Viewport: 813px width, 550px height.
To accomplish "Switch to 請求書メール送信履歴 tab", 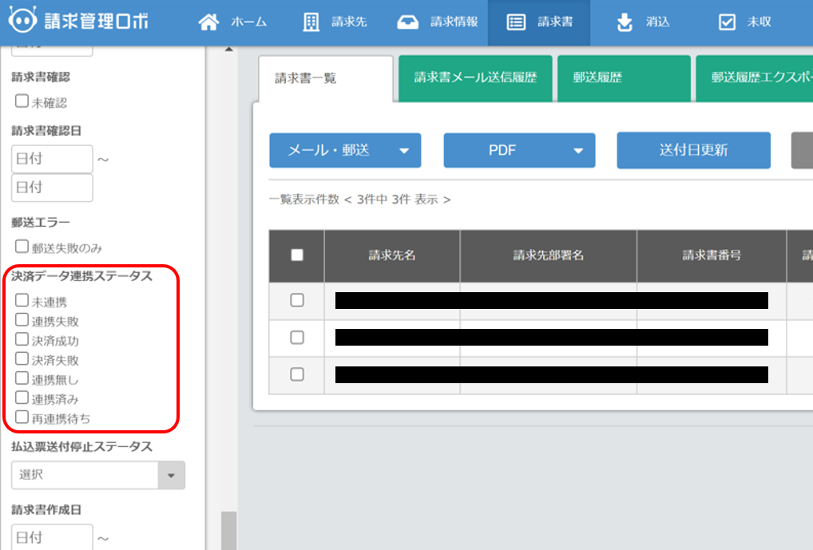I will pos(475,78).
